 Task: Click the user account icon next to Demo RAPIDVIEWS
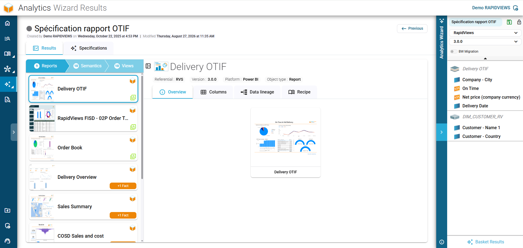(516, 8)
